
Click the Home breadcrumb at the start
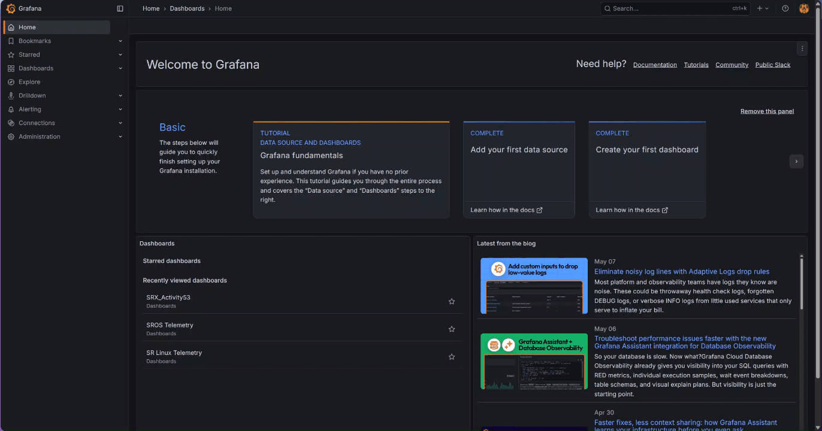[x=151, y=8]
